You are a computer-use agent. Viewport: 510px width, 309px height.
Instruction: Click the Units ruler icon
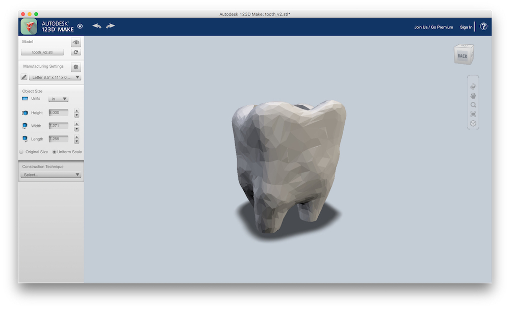25,99
